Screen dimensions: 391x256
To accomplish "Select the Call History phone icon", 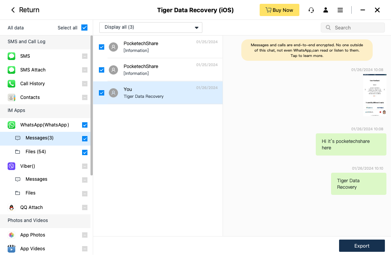I will click(x=11, y=84).
